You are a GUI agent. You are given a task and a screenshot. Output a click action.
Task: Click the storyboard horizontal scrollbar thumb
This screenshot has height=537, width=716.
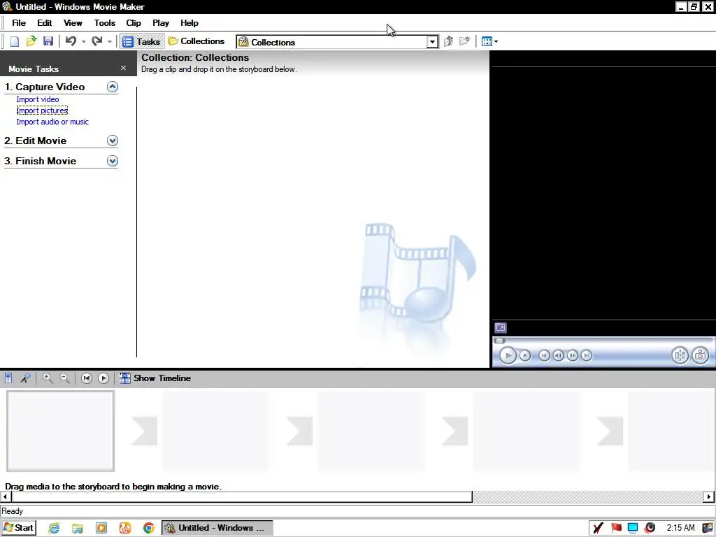point(242,496)
